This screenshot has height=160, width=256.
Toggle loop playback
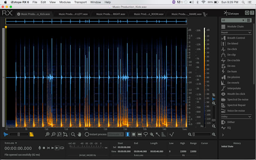62,148
